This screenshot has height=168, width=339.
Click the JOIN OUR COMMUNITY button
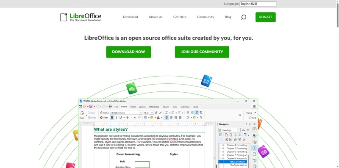tap(202, 52)
